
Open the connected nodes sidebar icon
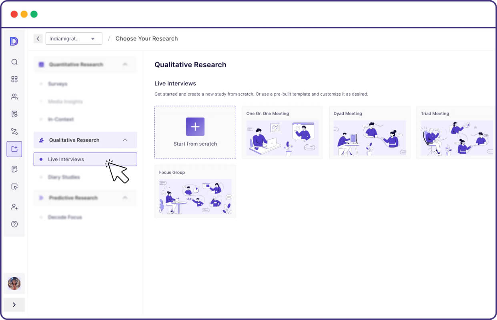14,132
